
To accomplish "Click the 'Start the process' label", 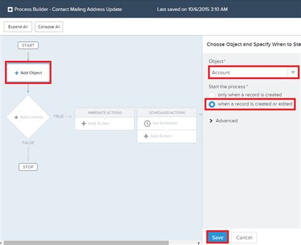I will click(228, 86).
